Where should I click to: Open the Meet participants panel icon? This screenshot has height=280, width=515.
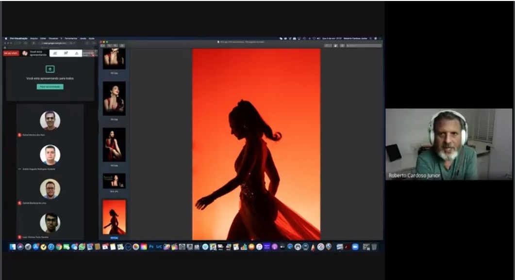55,53
